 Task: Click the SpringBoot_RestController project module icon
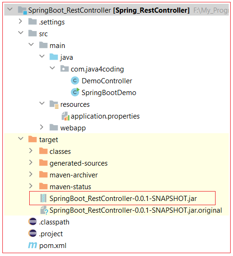[22, 10]
